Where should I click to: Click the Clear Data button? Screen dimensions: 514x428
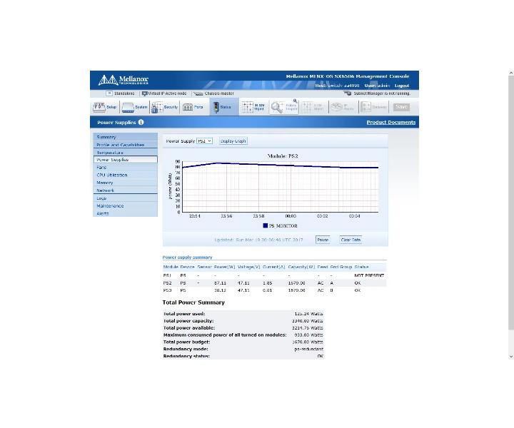[351, 240]
